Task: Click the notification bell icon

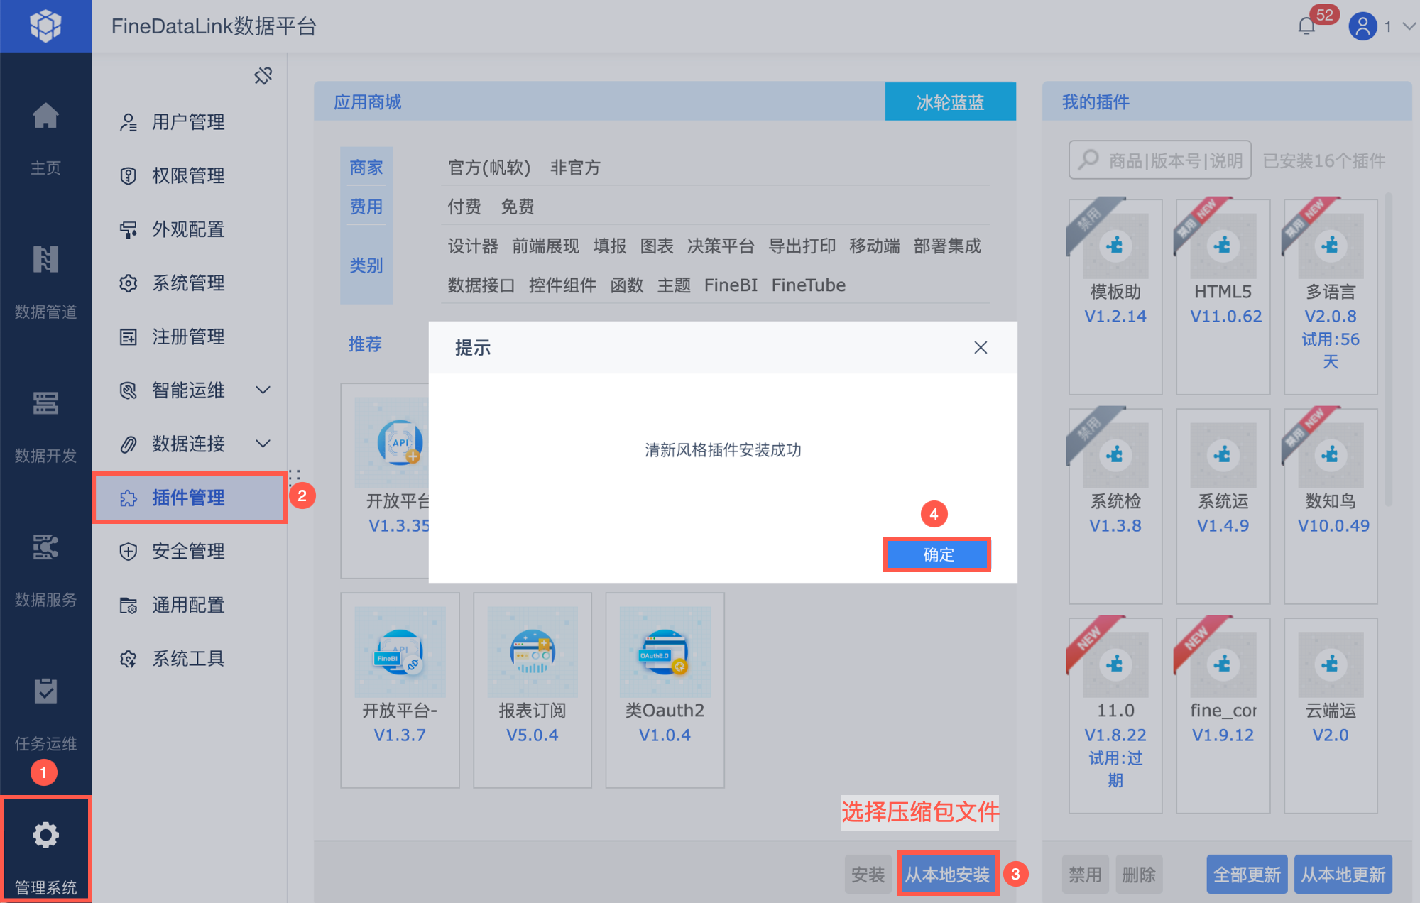Action: pyautogui.click(x=1306, y=27)
